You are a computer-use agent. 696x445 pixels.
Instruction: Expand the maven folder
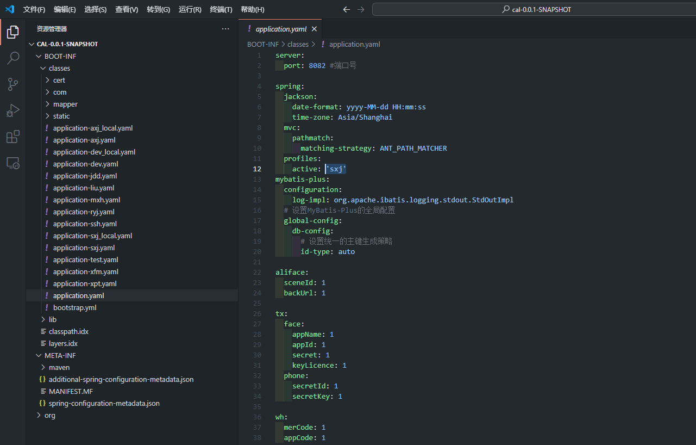59,367
